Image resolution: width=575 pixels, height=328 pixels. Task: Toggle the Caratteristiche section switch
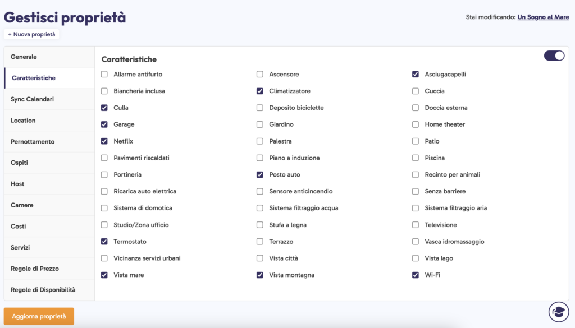(x=554, y=56)
